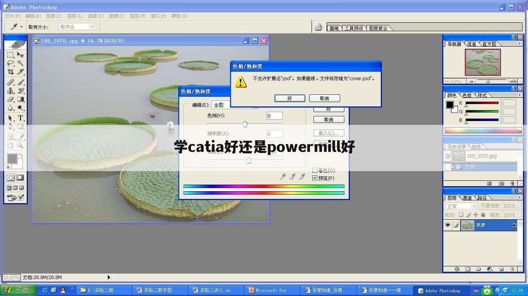Open the 取样大小 sample size dropdown

[x=93, y=27]
